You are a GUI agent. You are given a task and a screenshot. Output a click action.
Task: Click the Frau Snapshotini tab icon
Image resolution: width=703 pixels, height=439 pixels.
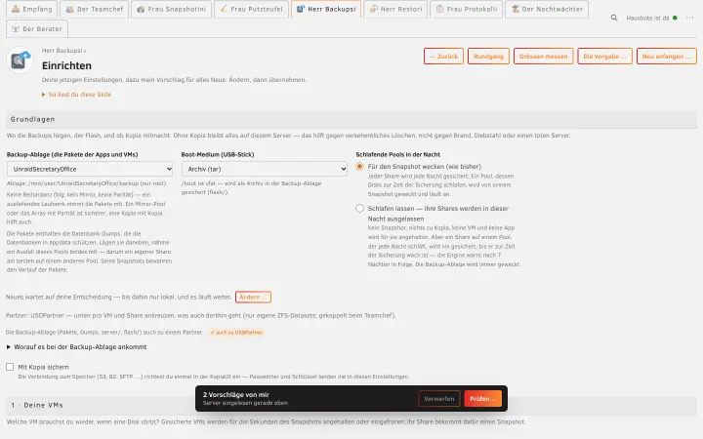[x=141, y=9]
